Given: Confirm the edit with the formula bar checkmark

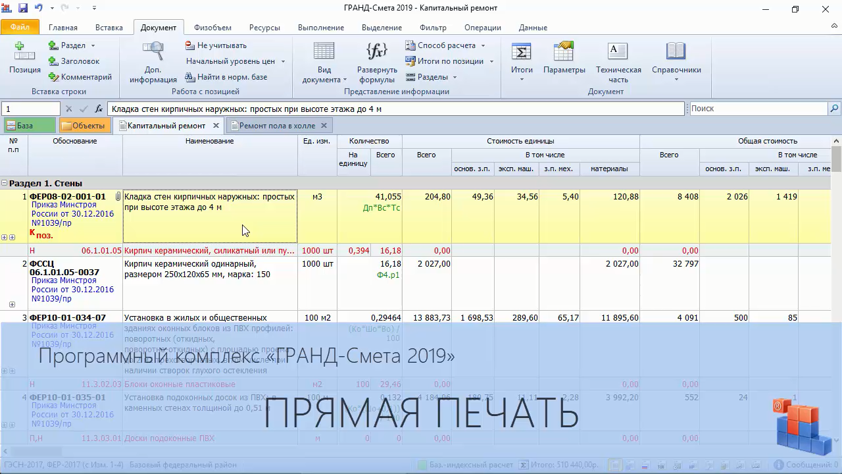Looking at the screenshot, I should point(84,109).
